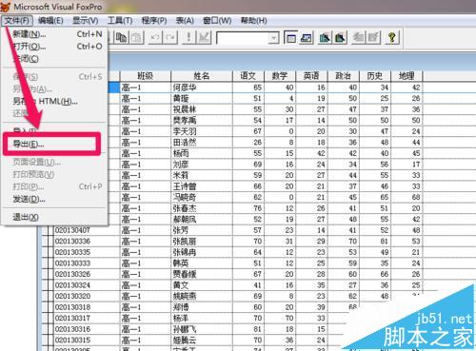Open the 编辑(E) menu
This screenshot has width=476, height=351.
coord(50,21)
